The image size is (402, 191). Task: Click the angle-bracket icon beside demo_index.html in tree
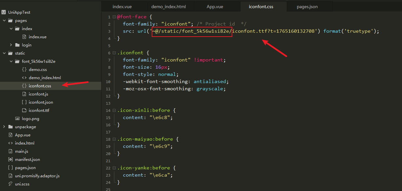[24, 78]
